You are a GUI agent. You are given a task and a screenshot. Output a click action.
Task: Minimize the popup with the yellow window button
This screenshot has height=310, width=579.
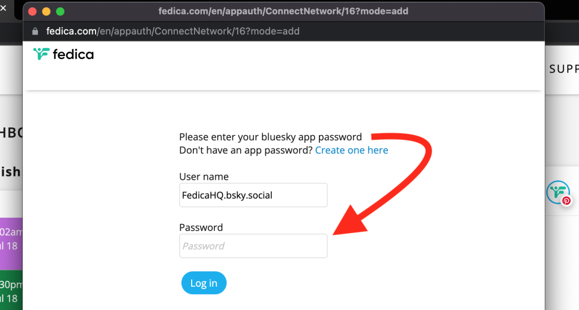point(46,11)
